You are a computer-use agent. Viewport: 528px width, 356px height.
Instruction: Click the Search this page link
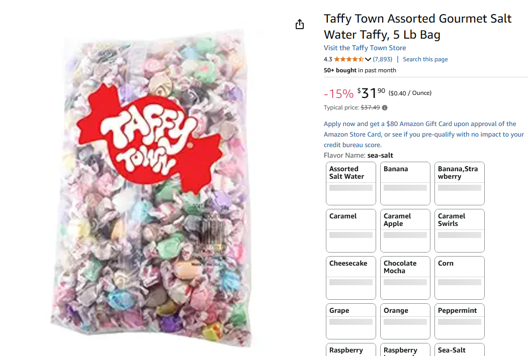[x=425, y=59]
